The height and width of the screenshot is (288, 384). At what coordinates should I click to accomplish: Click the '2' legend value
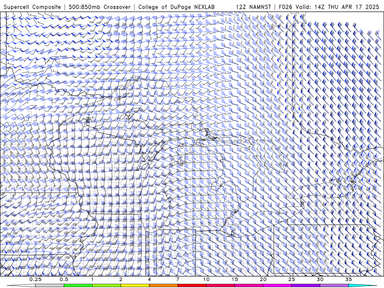pos(121,279)
